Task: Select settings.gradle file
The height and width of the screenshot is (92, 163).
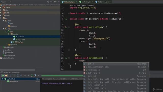Action: (x=10, y=55)
